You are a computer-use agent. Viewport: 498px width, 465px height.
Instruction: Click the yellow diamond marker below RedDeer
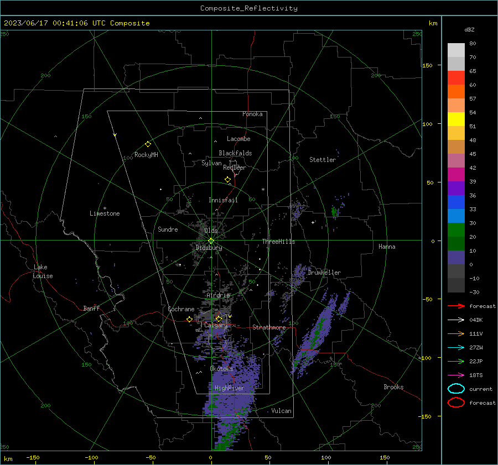pyautogui.click(x=227, y=180)
